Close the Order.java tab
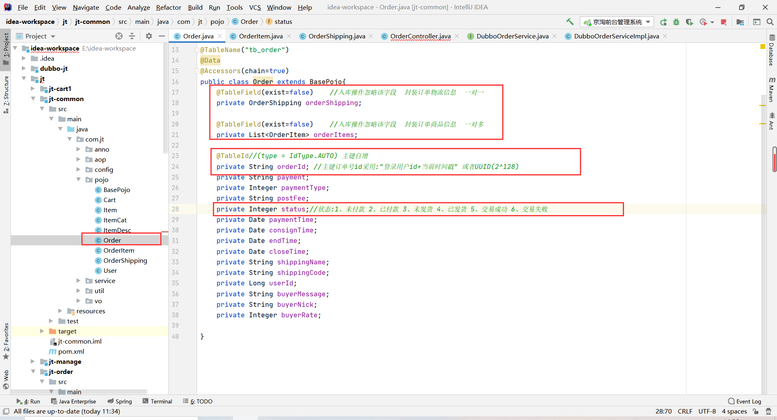Viewport: 777px width, 420px height. [220, 36]
